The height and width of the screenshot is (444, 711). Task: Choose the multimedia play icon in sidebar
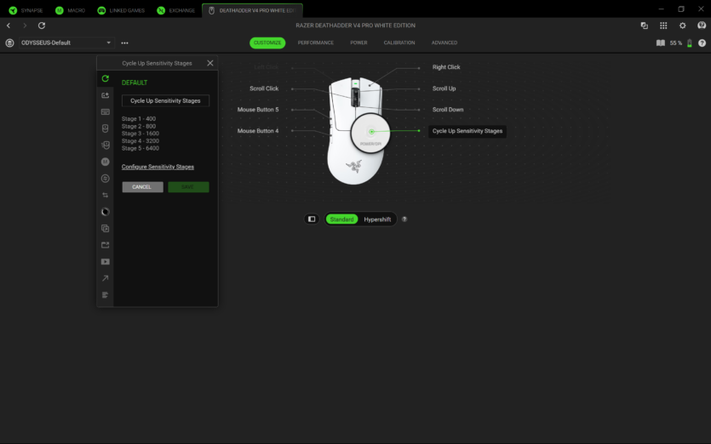pos(105,261)
